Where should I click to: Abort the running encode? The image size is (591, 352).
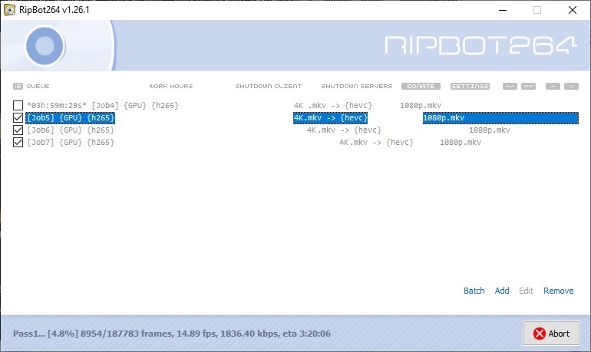tap(551, 333)
